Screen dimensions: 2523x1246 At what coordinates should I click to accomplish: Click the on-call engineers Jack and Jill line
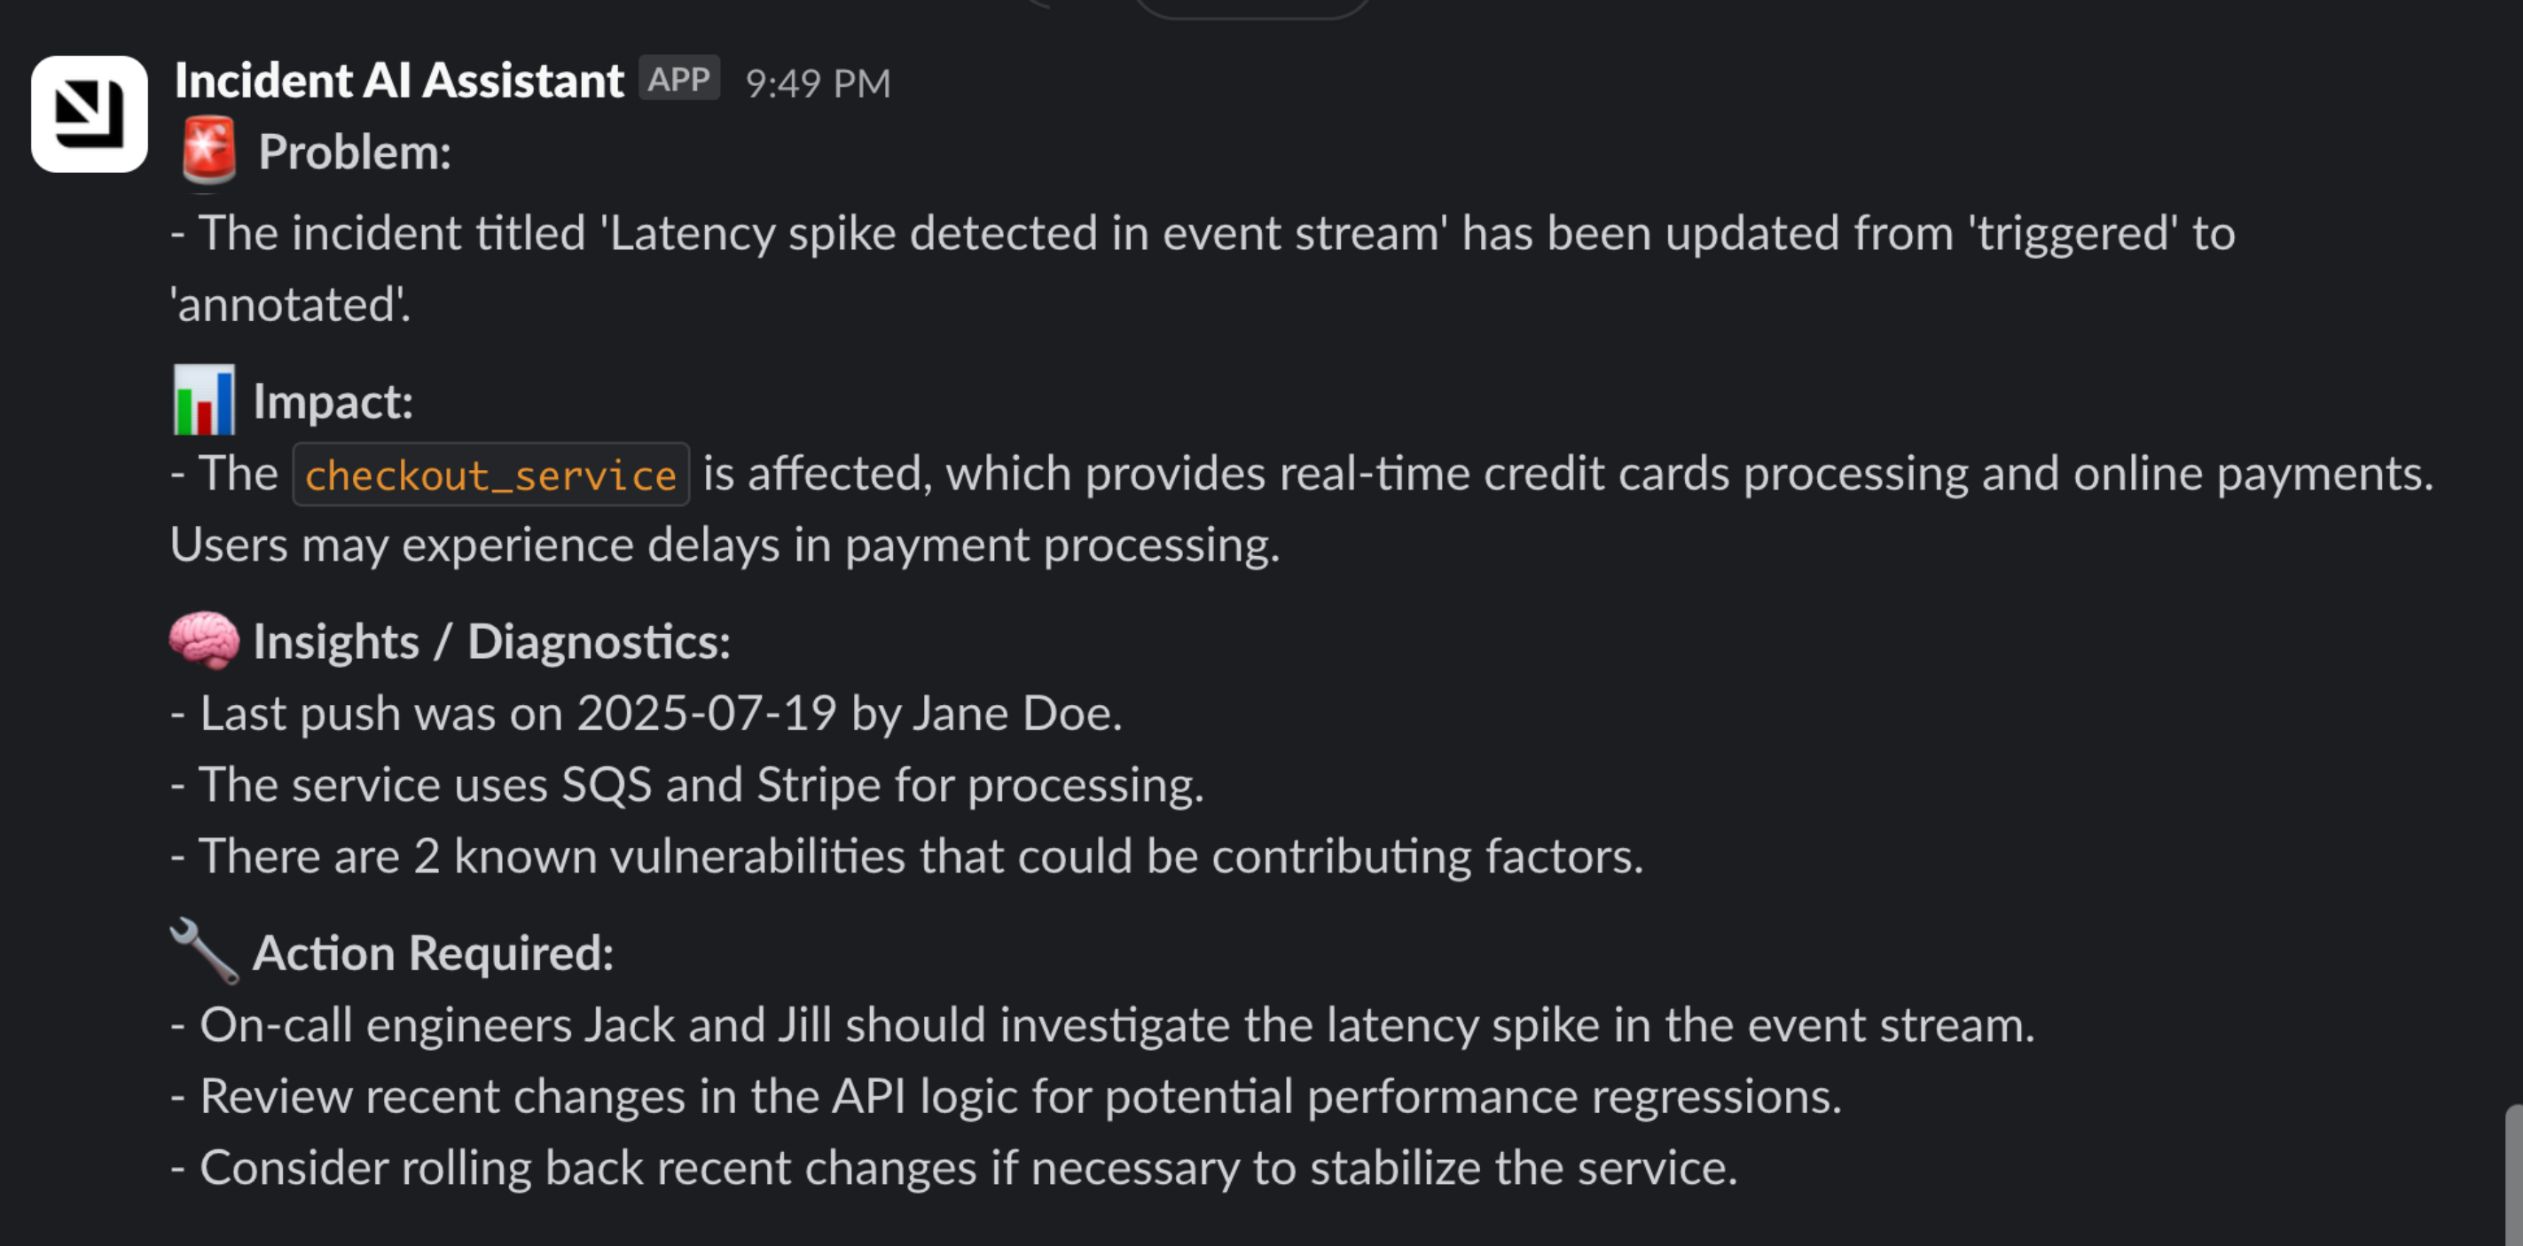point(1103,1025)
